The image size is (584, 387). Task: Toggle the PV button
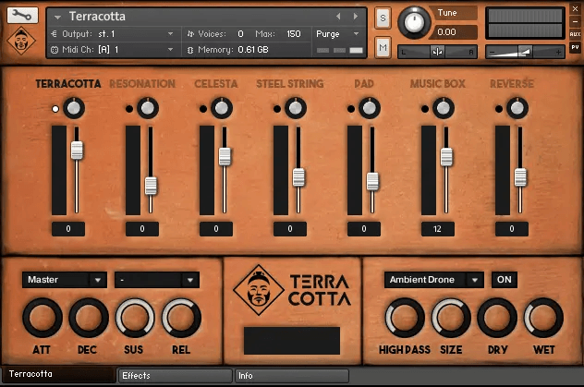[x=575, y=47]
